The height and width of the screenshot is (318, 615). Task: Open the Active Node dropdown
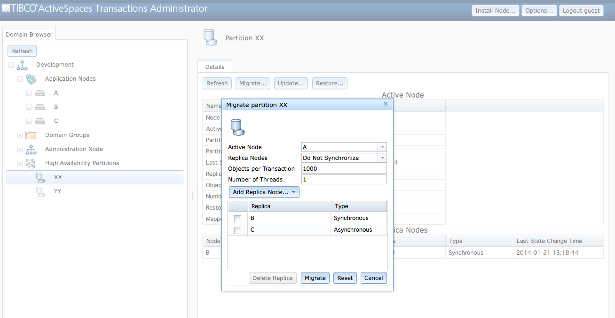point(382,147)
